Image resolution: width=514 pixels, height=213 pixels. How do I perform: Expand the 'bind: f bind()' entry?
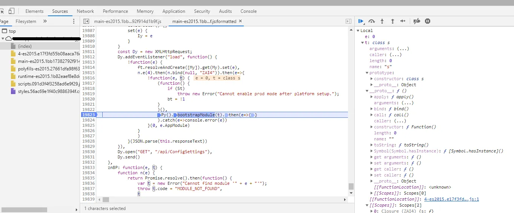tap(371, 109)
